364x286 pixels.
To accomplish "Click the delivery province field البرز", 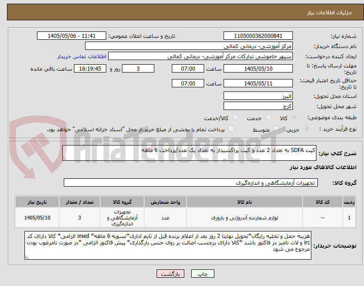I will (258, 96).
